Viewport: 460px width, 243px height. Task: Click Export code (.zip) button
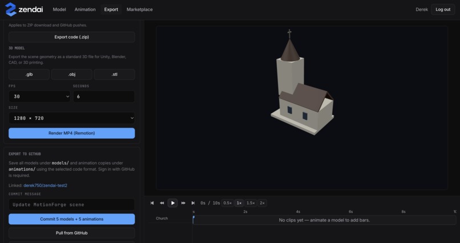pyautogui.click(x=71, y=37)
